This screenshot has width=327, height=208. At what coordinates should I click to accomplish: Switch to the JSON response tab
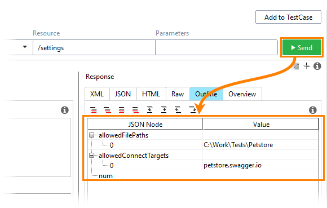pyautogui.click(x=123, y=94)
